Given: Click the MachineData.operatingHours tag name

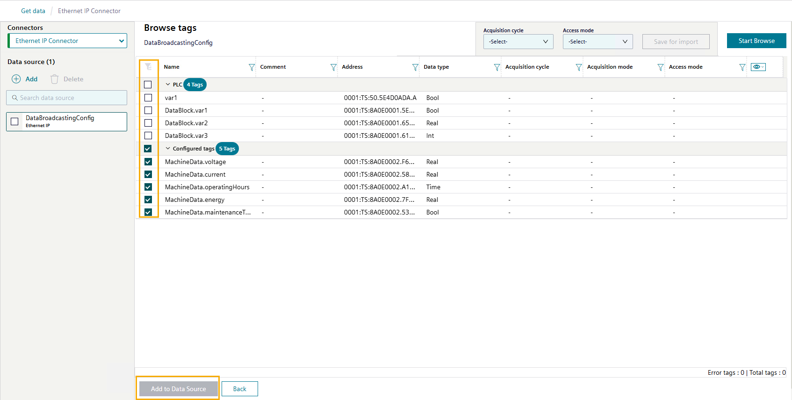Looking at the screenshot, I should 207,187.
